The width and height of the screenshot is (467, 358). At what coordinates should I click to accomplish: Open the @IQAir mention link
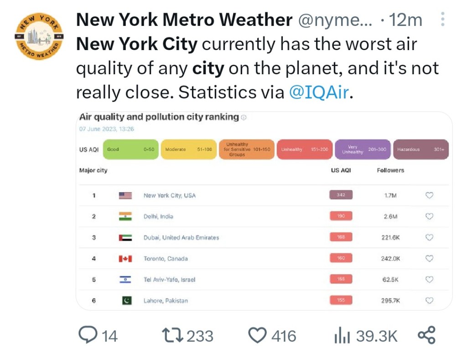pyautogui.click(x=319, y=92)
